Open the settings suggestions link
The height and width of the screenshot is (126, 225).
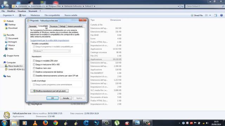point(50,41)
